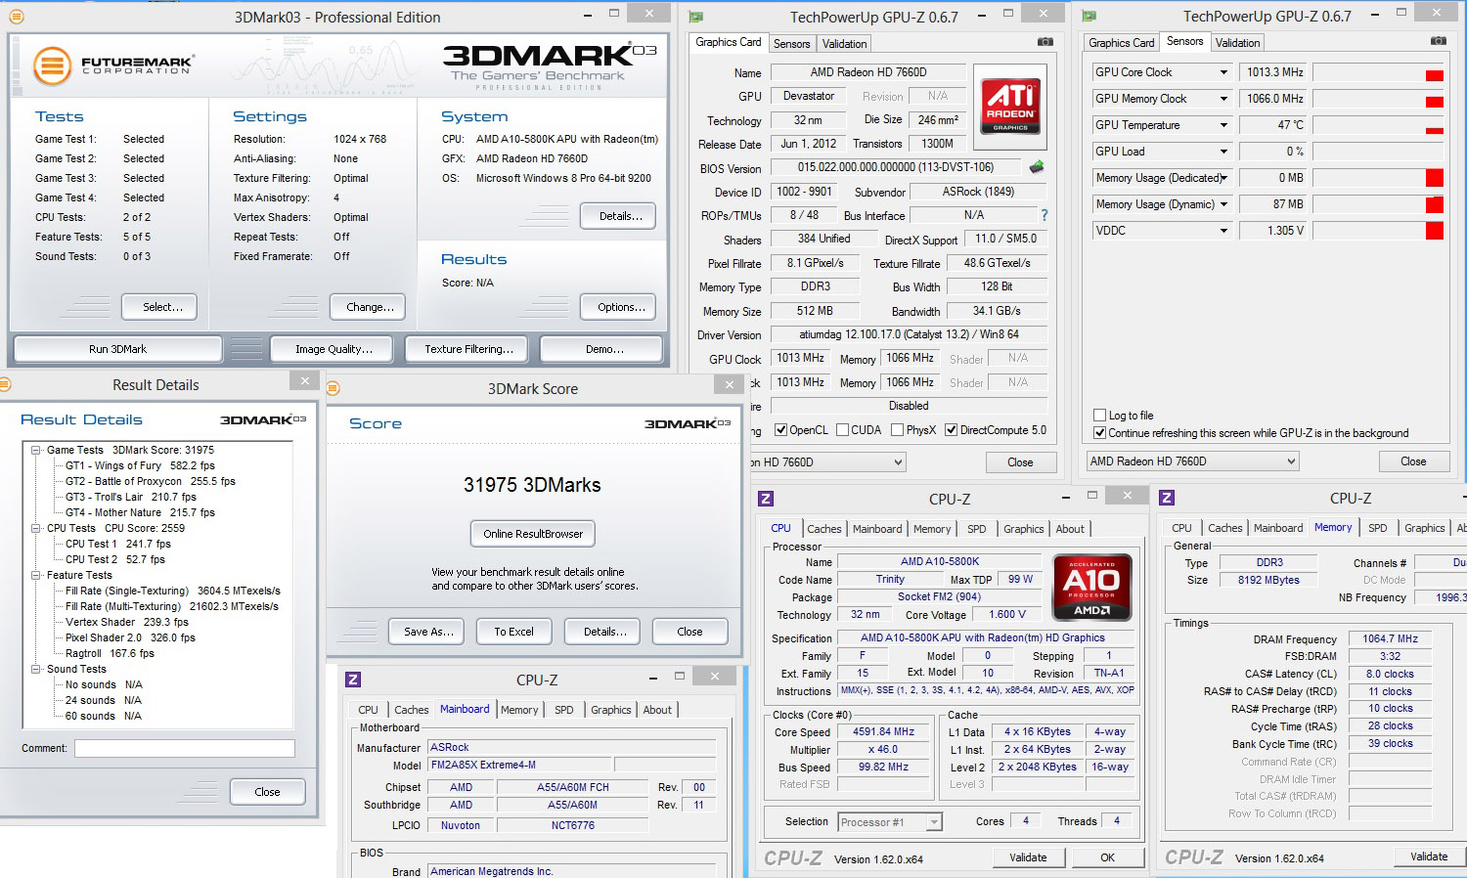Open the Memory Usage (Dynamic) dropdown
The image size is (1467, 878).
point(1223,204)
